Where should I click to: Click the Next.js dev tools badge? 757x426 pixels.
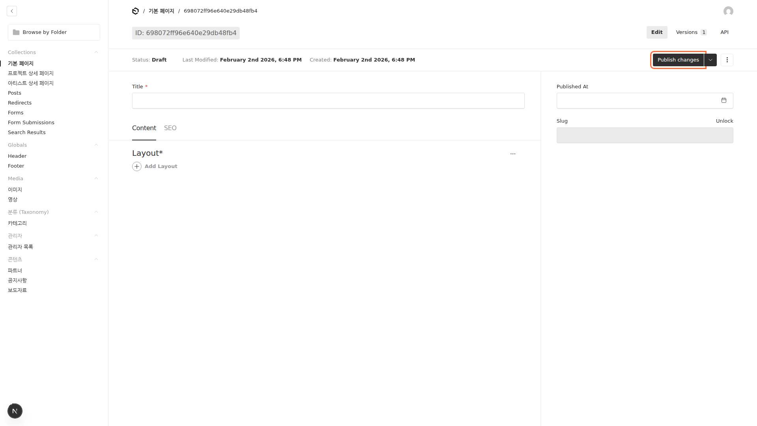(x=15, y=411)
